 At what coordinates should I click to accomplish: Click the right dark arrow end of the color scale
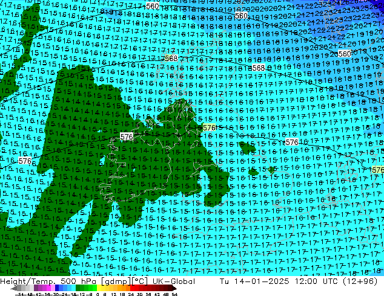click(174, 288)
